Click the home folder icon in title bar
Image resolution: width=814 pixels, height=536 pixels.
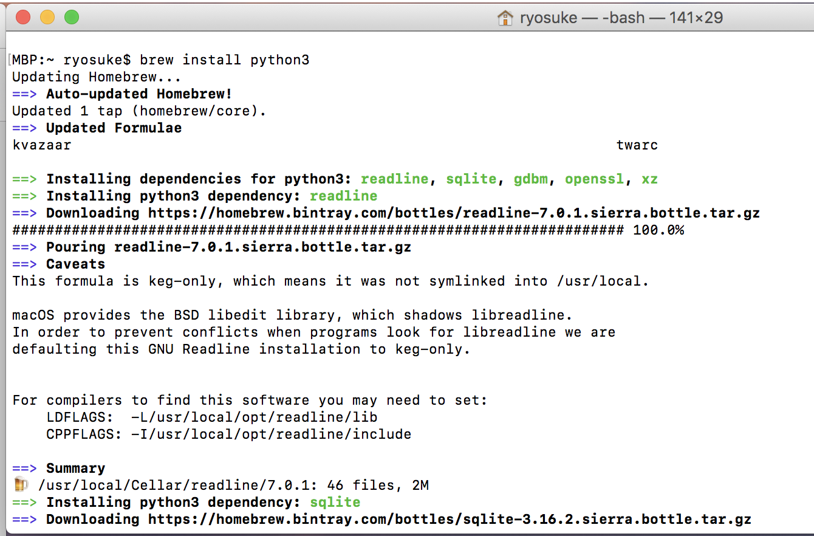tap(505, 18)
